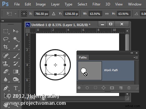The width and height of the screenshot is (146, 109).
Task: Open the Window menu
Action: click(x=135, y=4)
